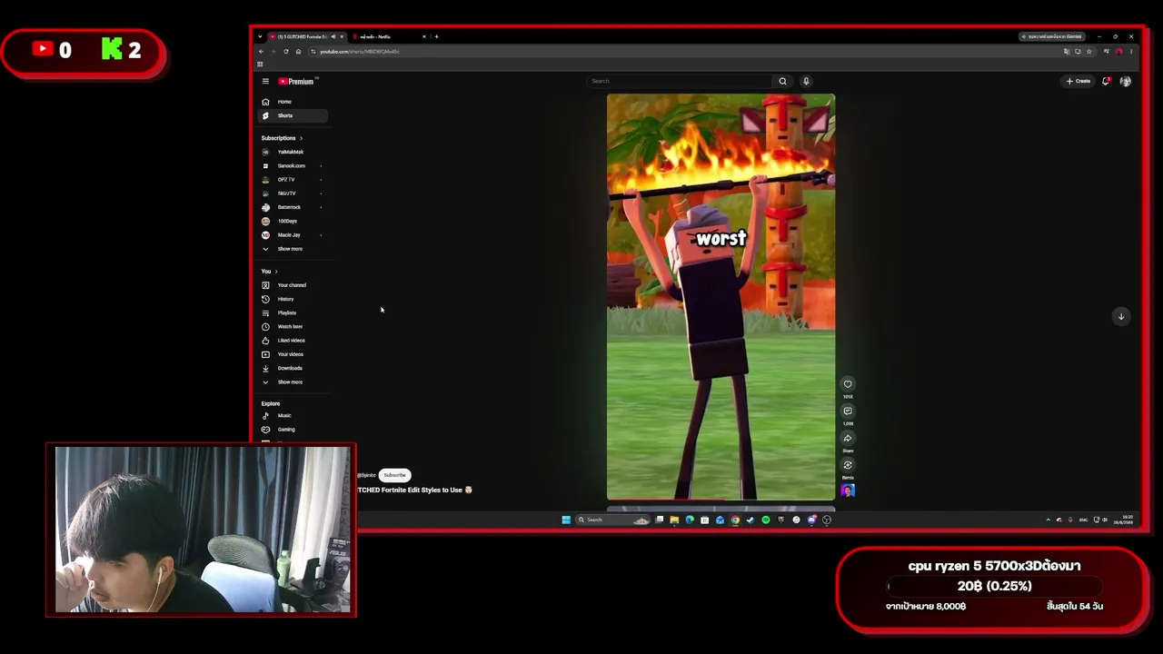Image resolution: width=1163 pixels, height=654 pixels.
Task: Subscribe to the Short's channel
Action: (394, 475)
